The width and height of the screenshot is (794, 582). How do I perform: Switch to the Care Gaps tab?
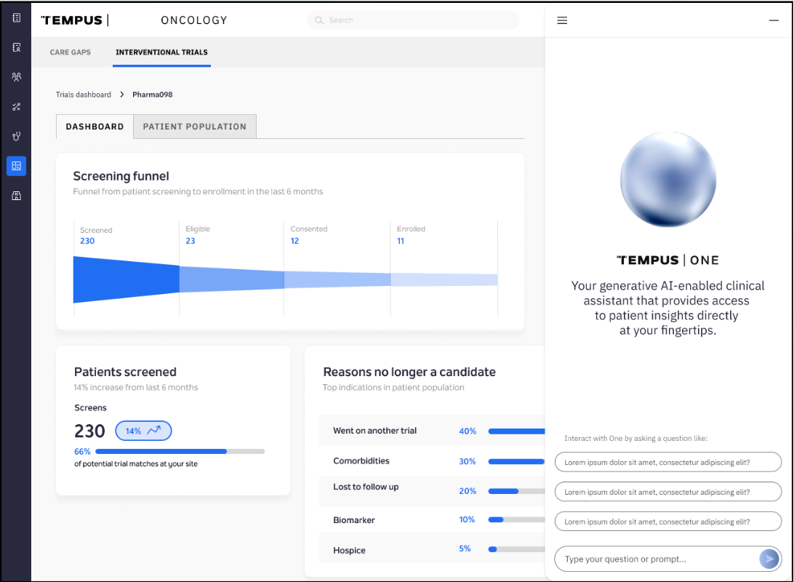click(71, 52)
